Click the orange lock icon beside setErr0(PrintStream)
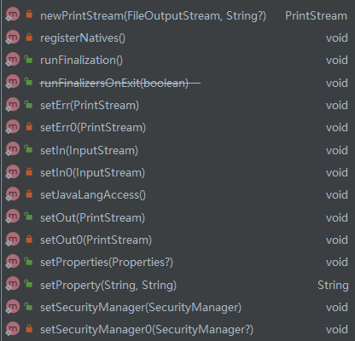This screenshot has width=355, height=341. 29,126
